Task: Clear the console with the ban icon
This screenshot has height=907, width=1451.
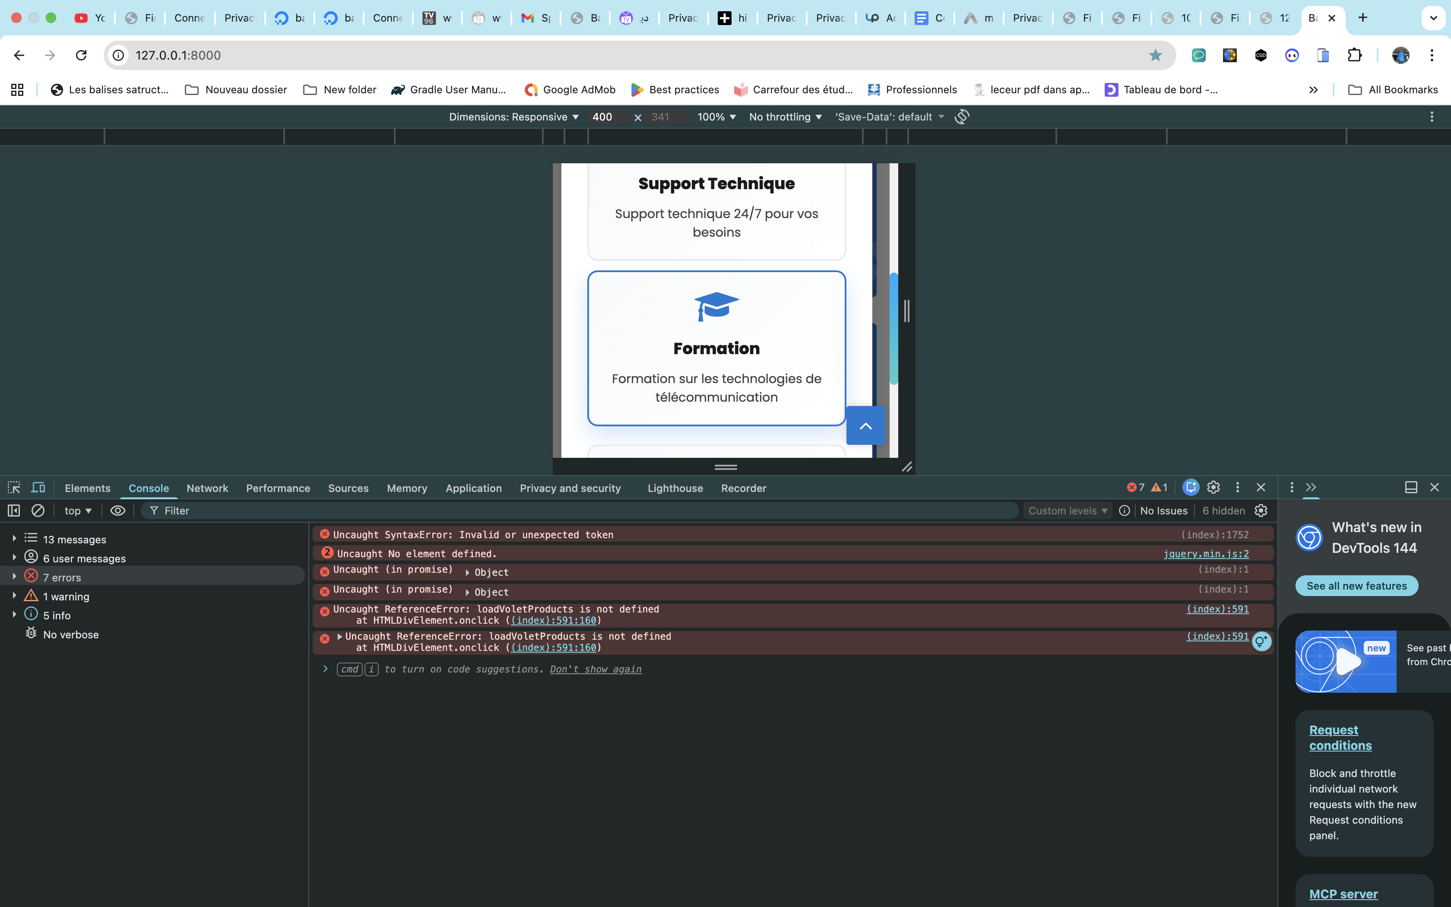Action: 38,511
